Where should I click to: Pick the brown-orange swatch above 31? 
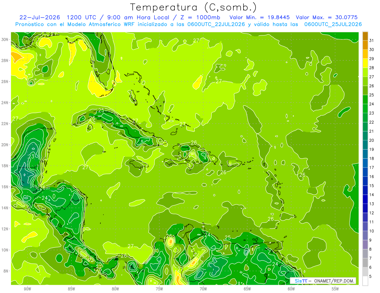365,36
